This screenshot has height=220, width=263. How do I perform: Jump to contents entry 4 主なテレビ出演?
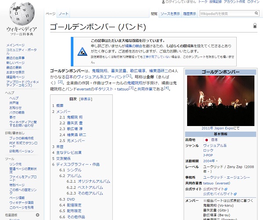point(67,153)
